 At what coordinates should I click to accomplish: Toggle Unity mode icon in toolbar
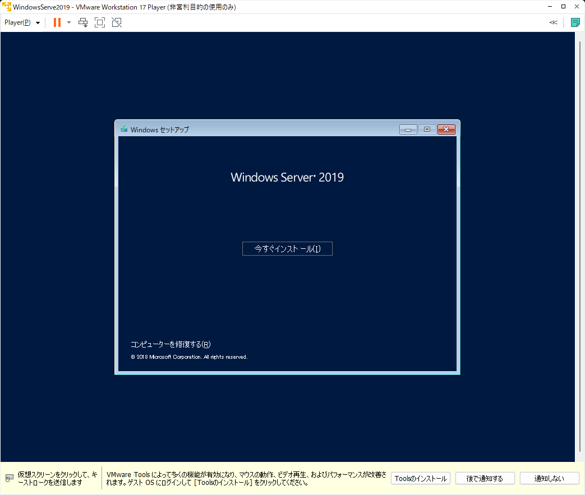coord(117,22)
